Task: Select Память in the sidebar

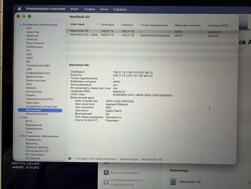Action: [31, 95]
